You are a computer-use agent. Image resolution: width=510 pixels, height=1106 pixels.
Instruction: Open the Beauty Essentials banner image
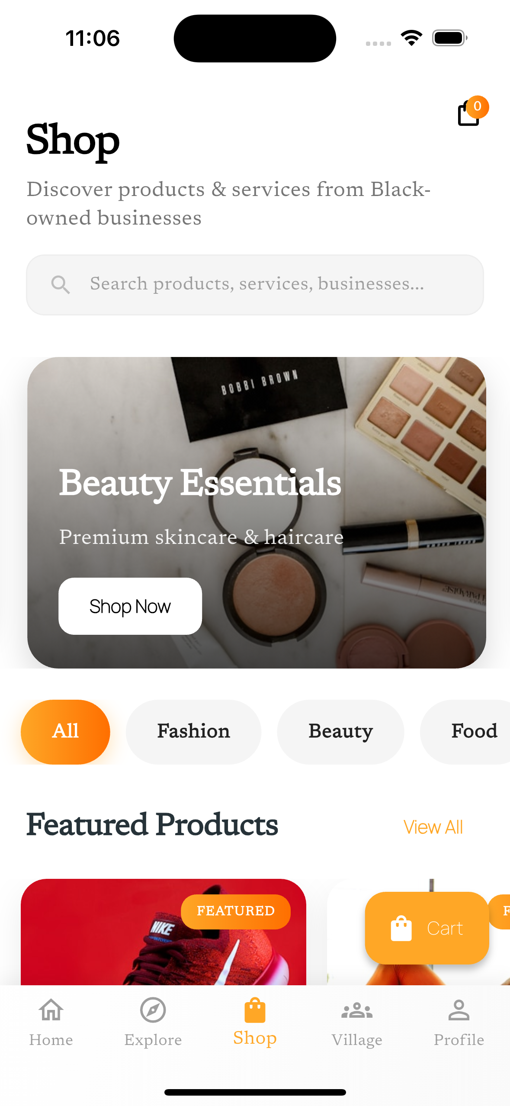pyautogui.click(x=257, y=512)
